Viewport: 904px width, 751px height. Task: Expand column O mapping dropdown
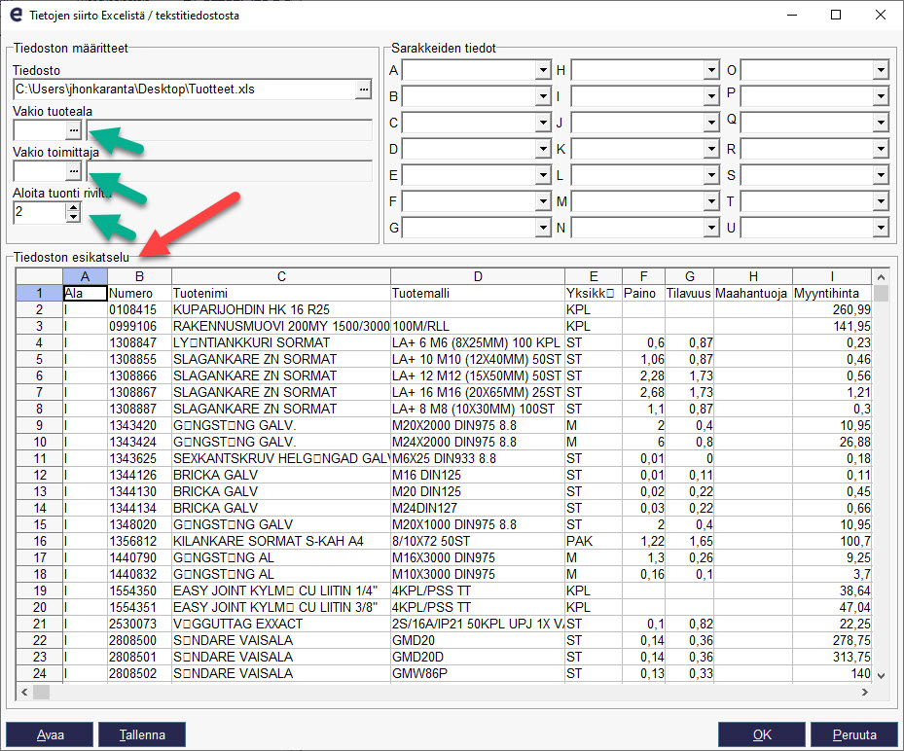[x=881, y=70]
